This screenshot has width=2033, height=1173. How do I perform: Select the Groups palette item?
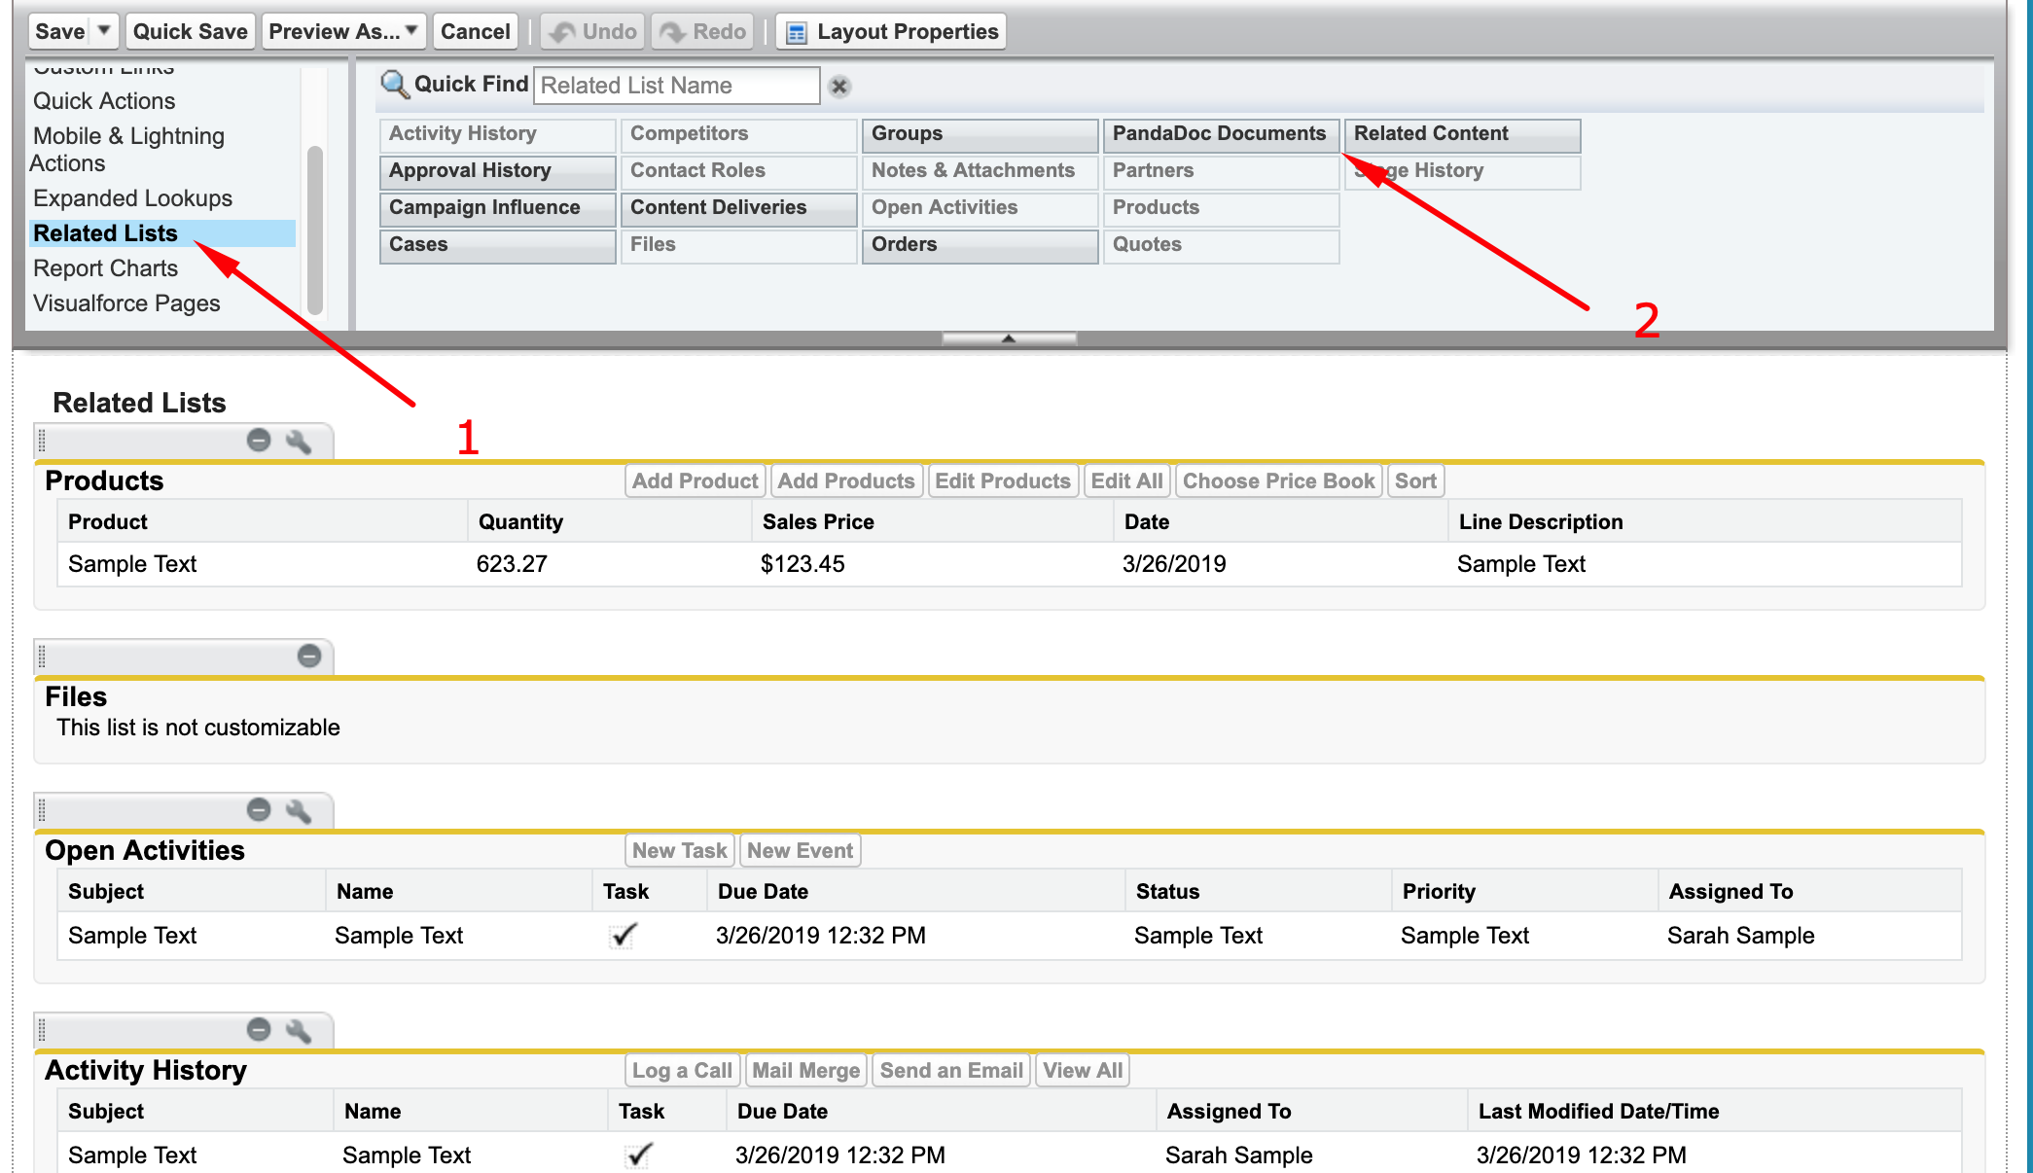coord(980,134)
